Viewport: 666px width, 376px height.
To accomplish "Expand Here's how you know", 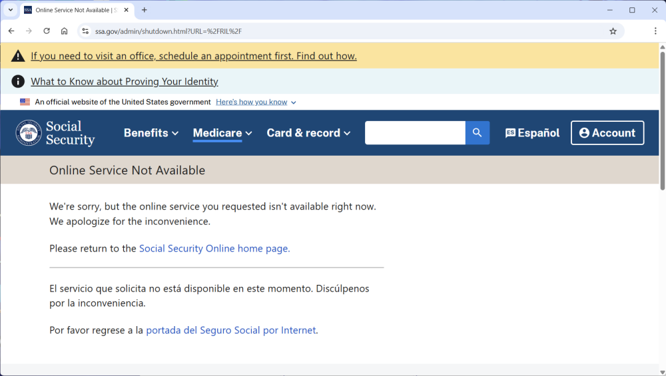I will 256,102.
